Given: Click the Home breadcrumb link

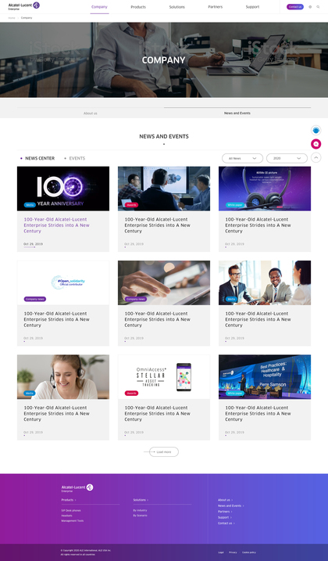Looking at the screenshot, I should (12, 17).
